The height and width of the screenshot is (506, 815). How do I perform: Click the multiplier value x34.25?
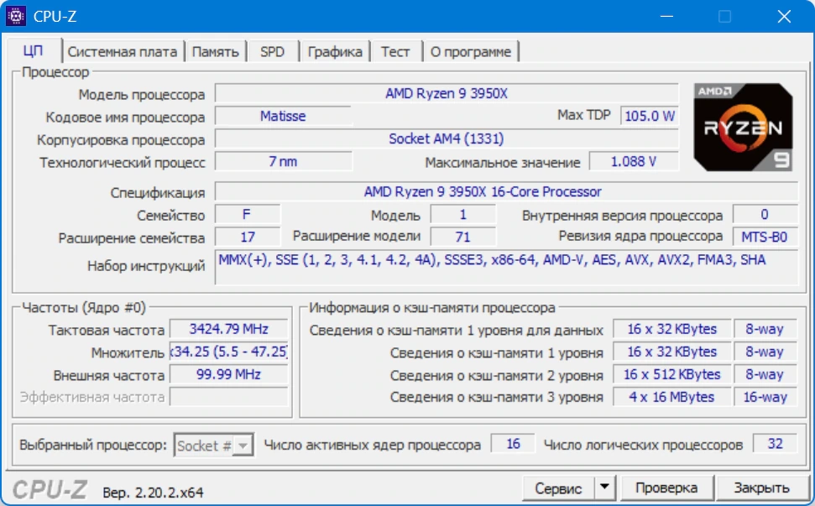(228, 352)
